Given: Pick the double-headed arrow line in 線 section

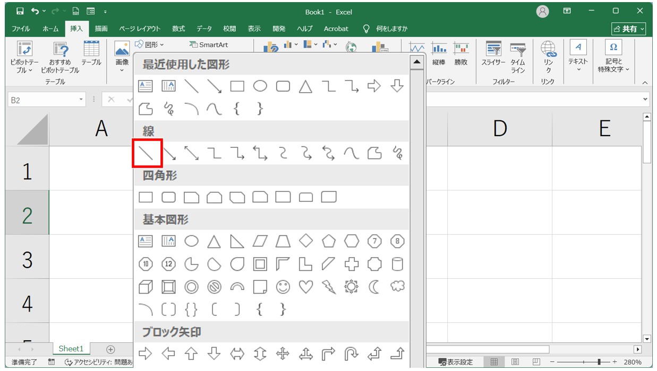Looking at the screenshot, I should point(192,154).
